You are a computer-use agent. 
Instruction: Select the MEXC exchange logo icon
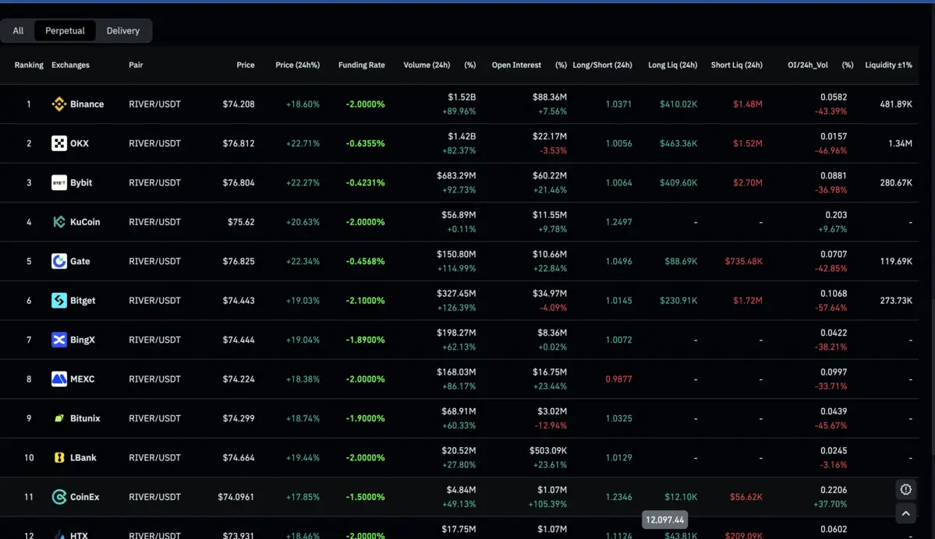click(61, 379)
